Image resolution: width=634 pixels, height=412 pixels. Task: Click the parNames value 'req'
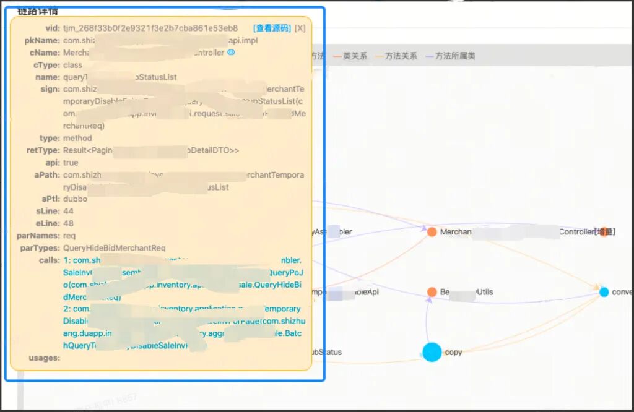click(69, 236)
